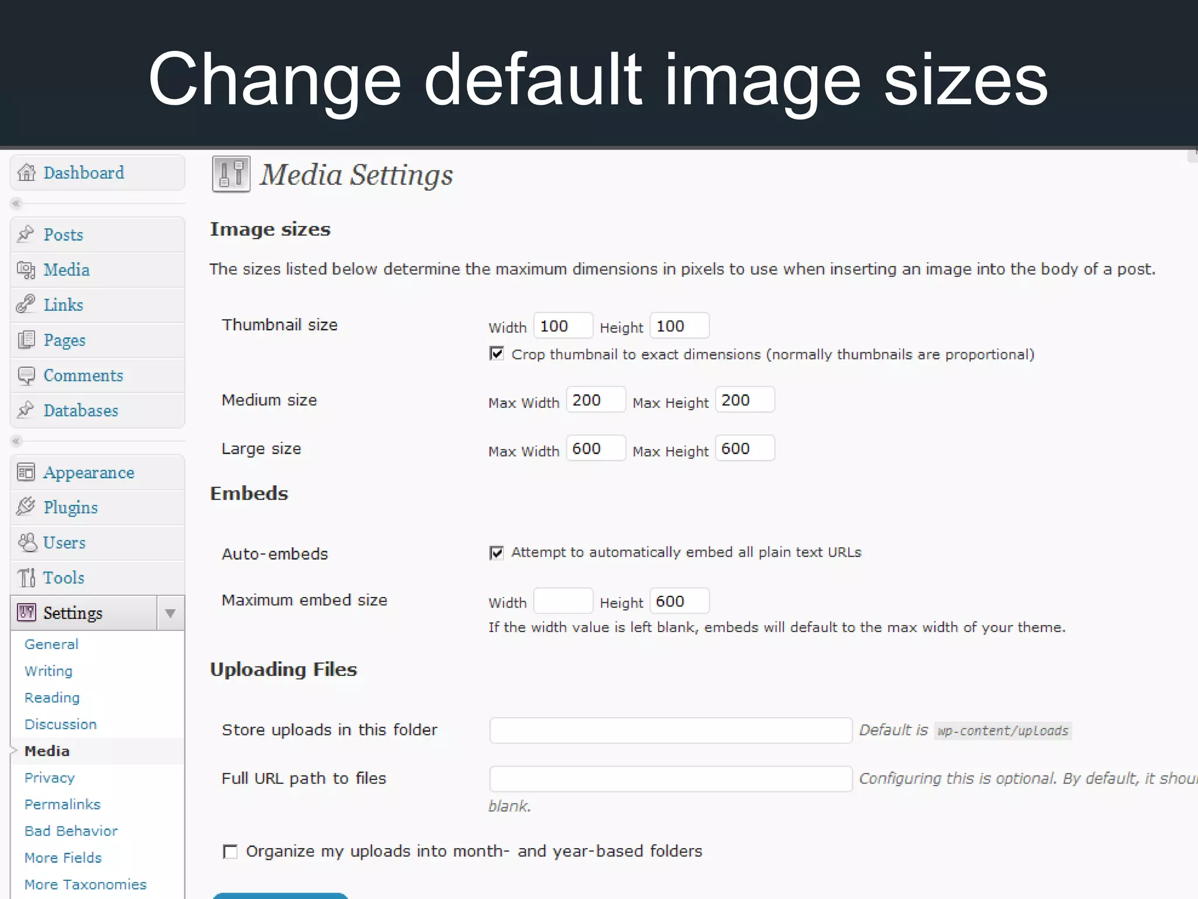1198x899 pixels.
Task: Open the Media top-level menu
Action: tap(98, 270)
